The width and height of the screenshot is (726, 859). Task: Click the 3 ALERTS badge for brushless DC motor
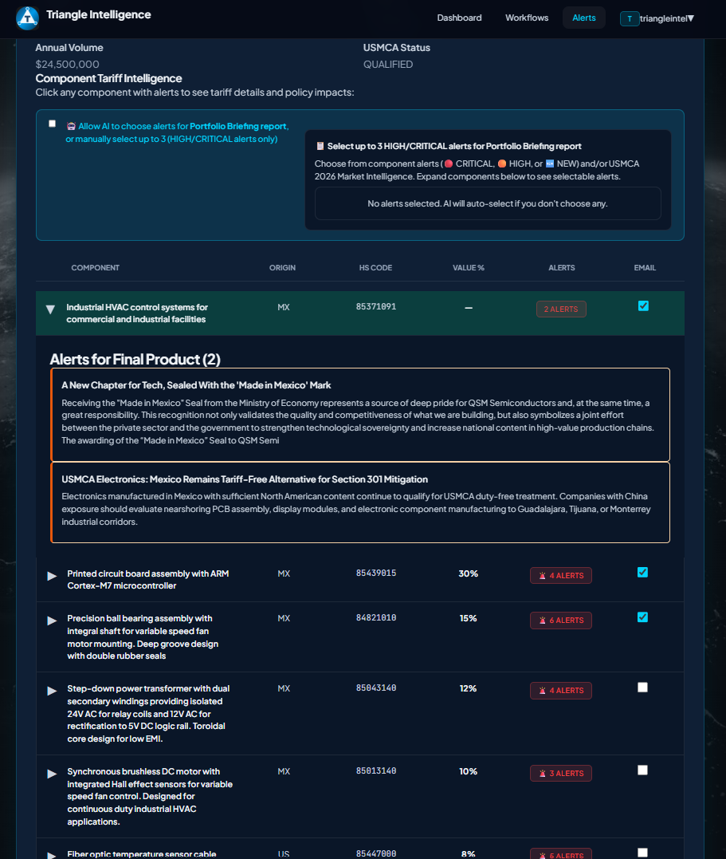coord(560,774)
